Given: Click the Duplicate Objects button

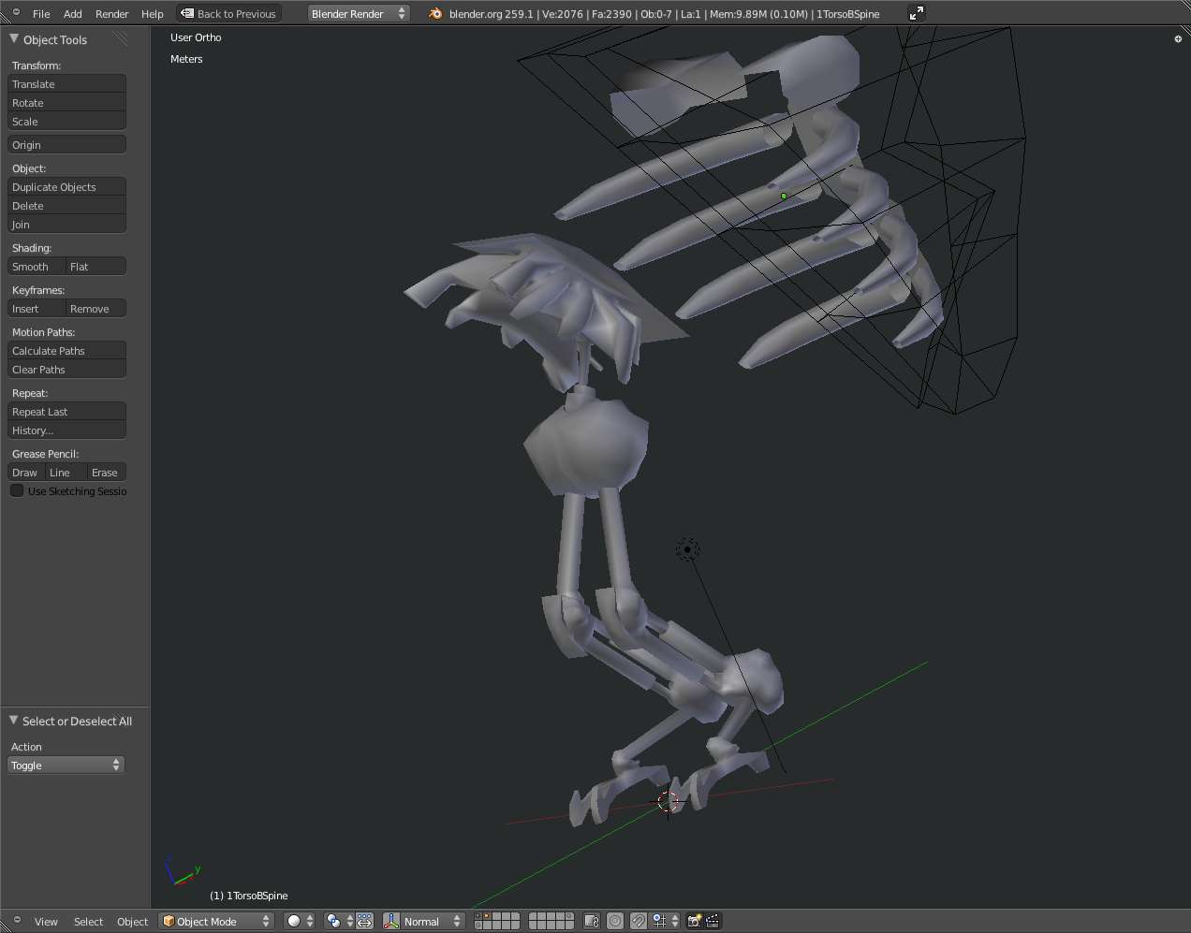Looking at the screenshot, I should [66, 187].
